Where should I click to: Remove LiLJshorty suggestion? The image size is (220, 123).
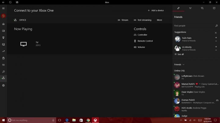pyautogui.click(x=216, y=50)
